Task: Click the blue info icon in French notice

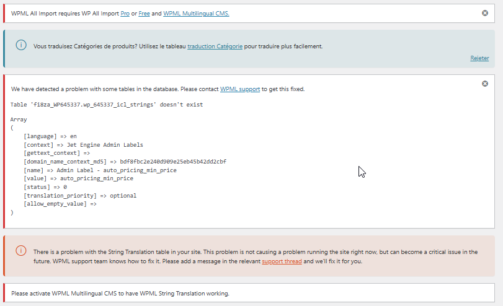Action: click(21, 45)
